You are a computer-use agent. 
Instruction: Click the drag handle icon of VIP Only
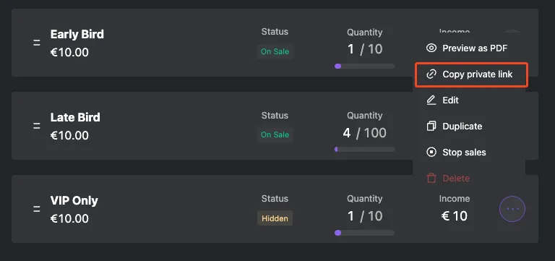tap(36, 209)
